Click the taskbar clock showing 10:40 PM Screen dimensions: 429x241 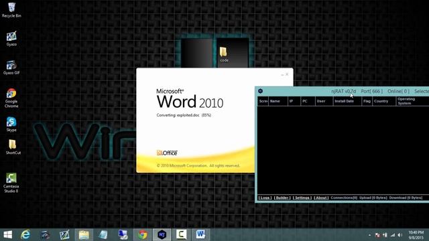416,235
